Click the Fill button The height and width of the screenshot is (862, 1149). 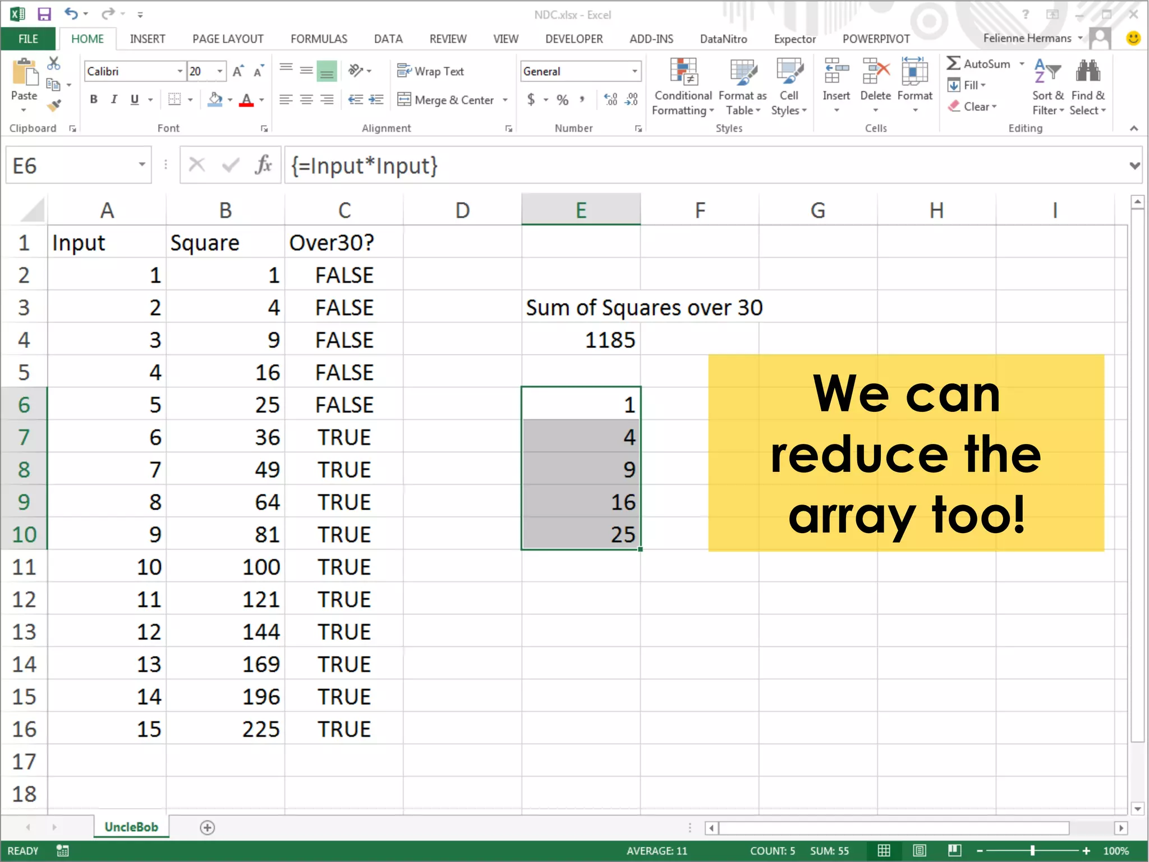967,85
